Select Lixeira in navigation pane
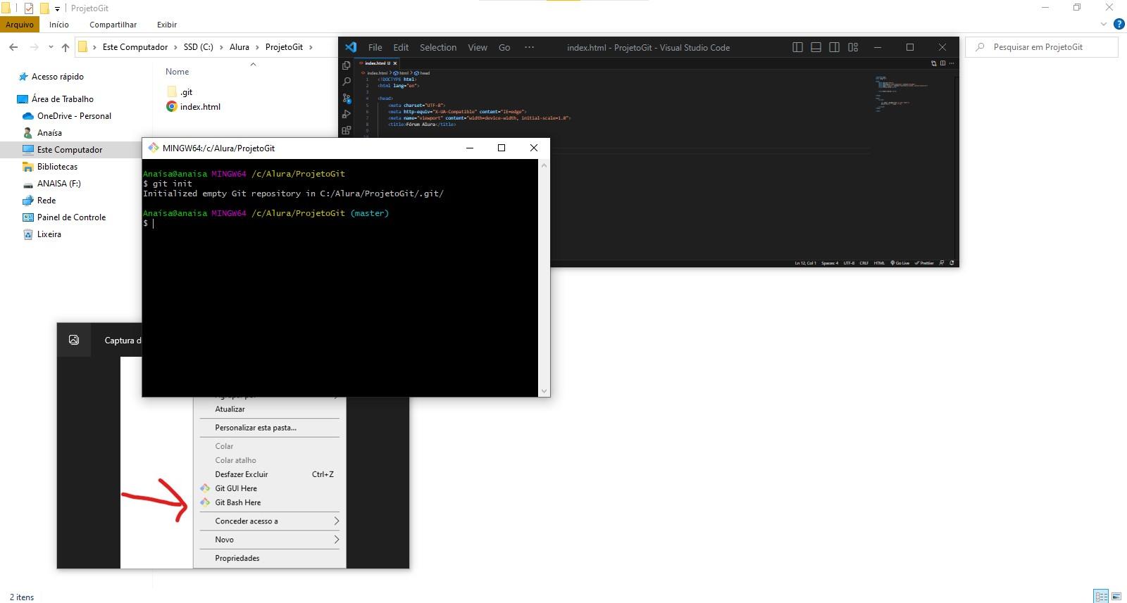 [42, 234]
